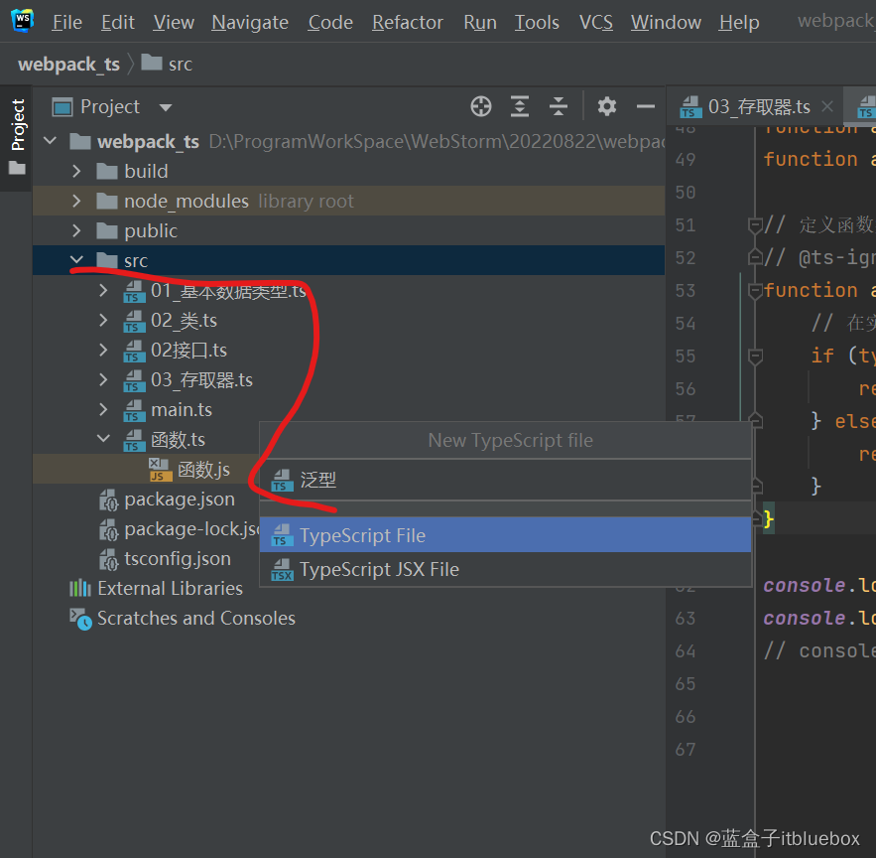Click the External Libraries bars icon
876x858 pixels.
(x=80, y=588)
